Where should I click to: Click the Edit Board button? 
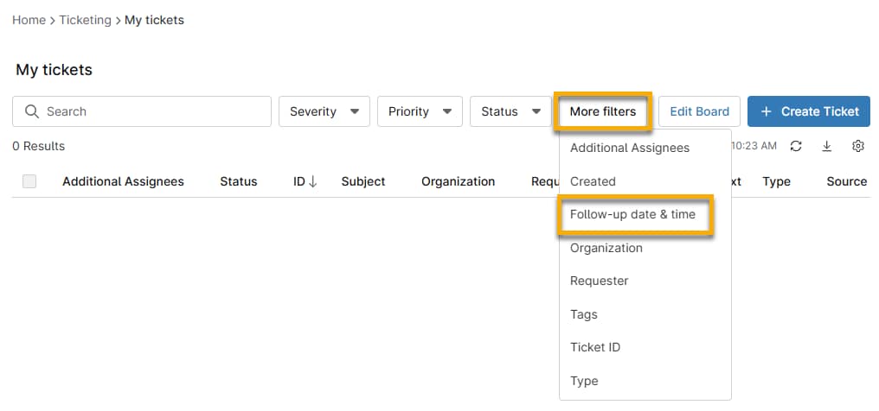click(x=699, y=111)
